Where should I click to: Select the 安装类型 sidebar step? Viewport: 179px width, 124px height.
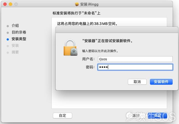(x=19, y=39)
